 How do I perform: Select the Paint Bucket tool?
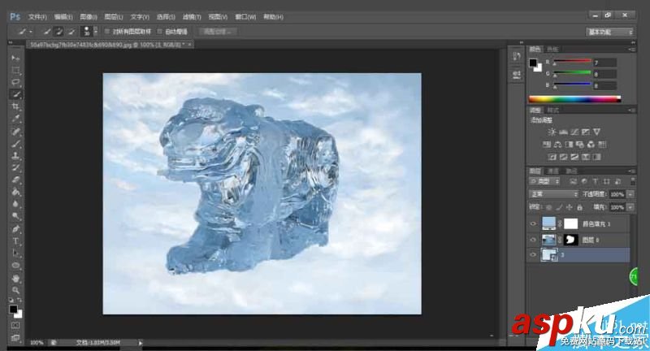pos(15,192)
